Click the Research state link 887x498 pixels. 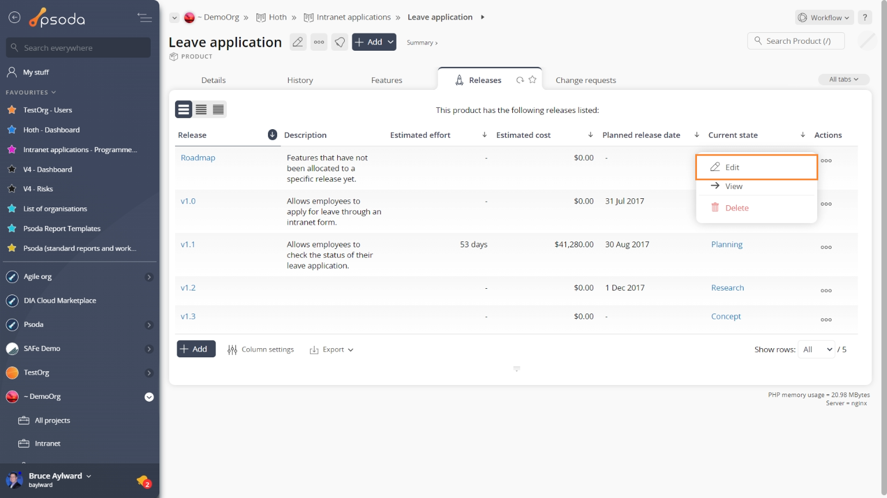[728, 288]
